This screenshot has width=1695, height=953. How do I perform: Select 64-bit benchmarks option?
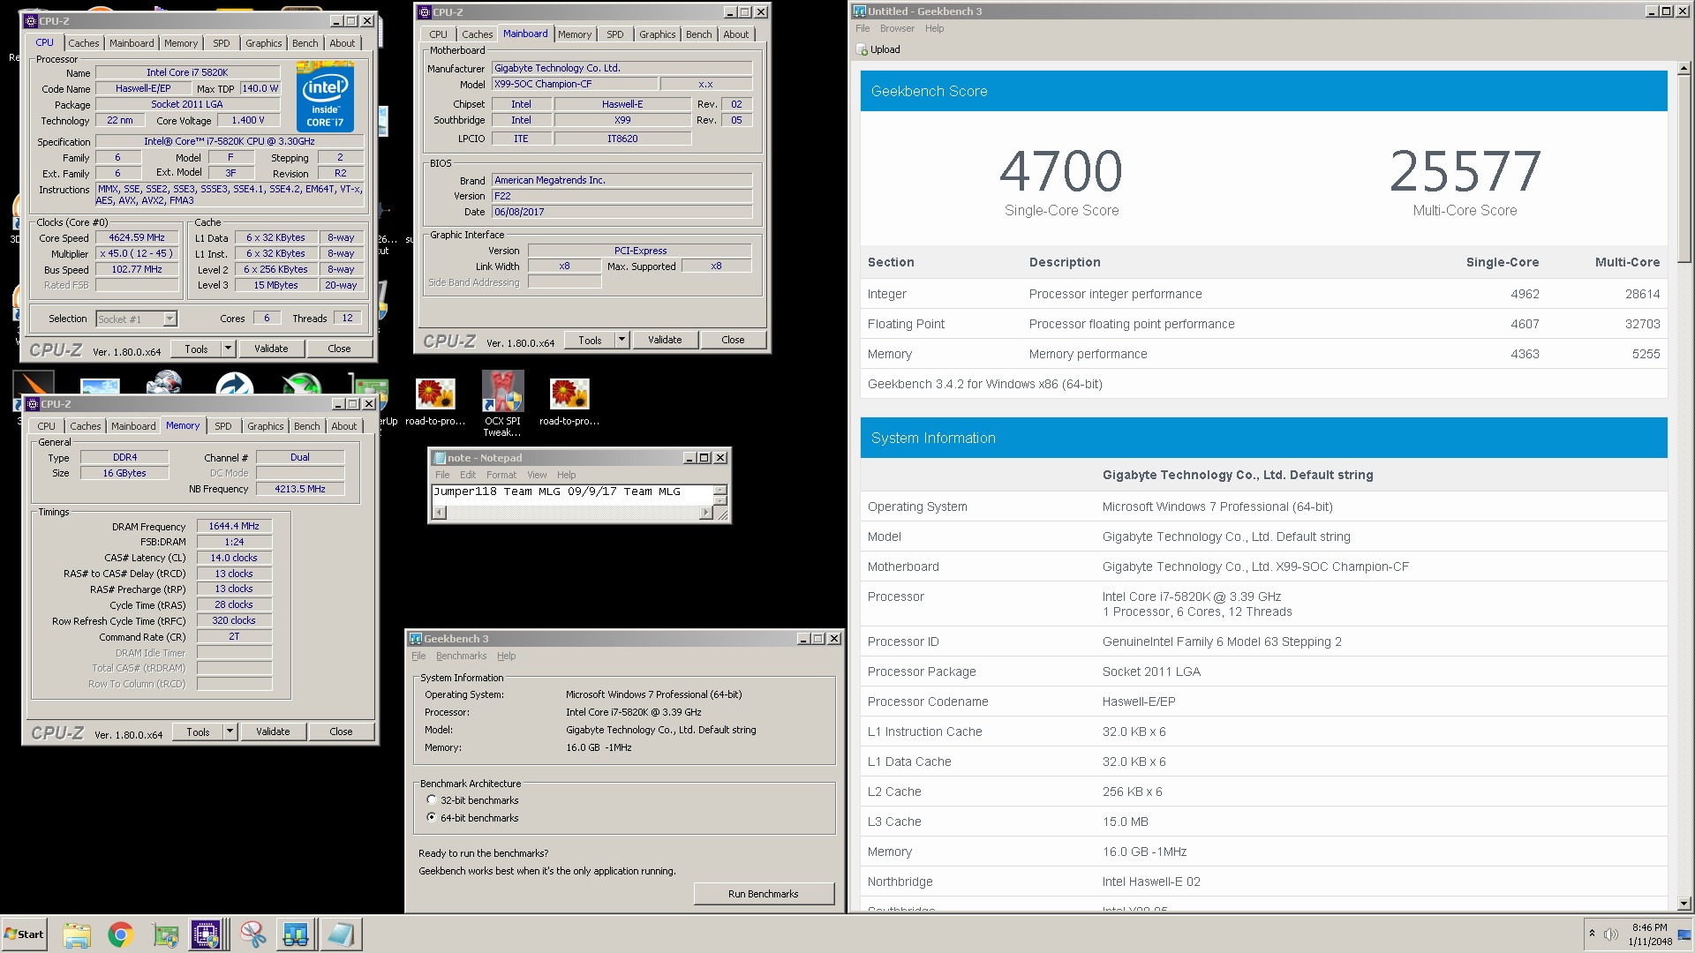coord(432,818)
